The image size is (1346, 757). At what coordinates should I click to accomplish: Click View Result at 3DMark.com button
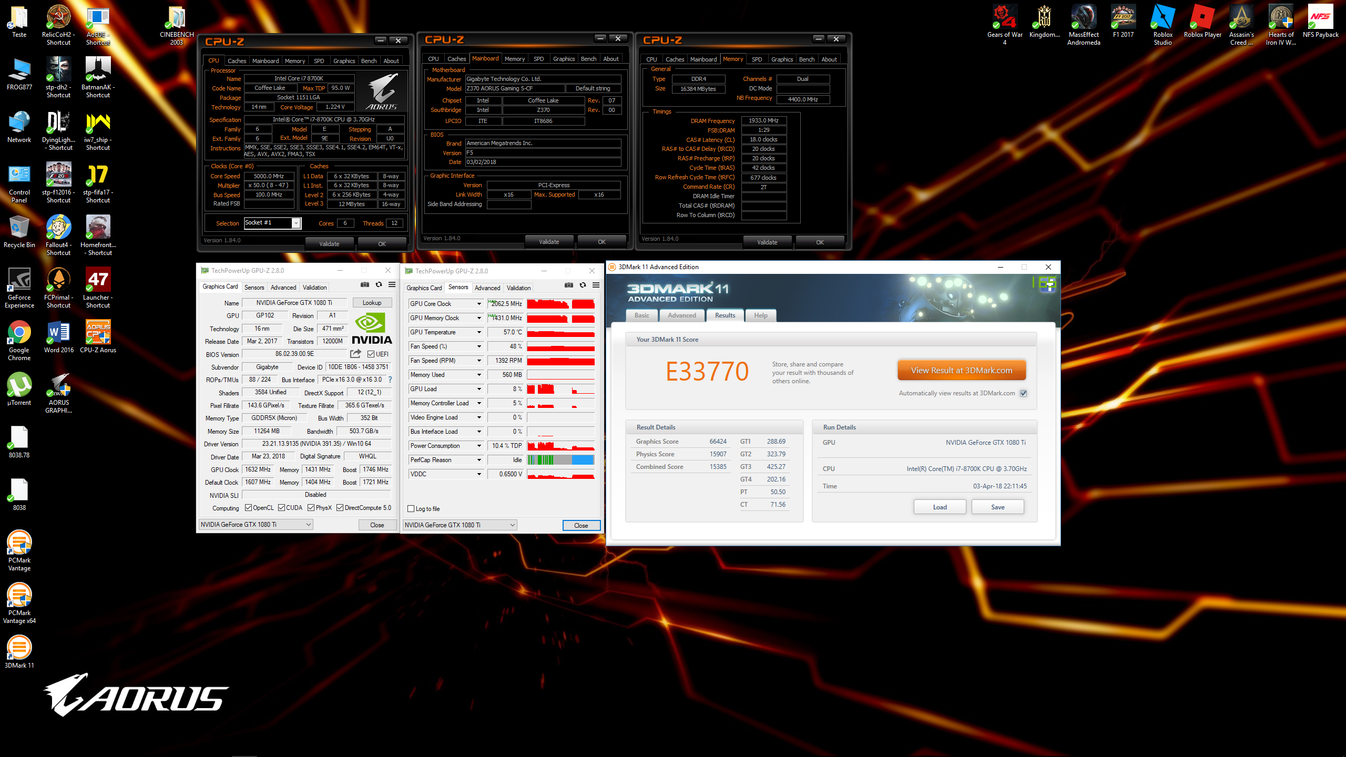pos(962,370)
